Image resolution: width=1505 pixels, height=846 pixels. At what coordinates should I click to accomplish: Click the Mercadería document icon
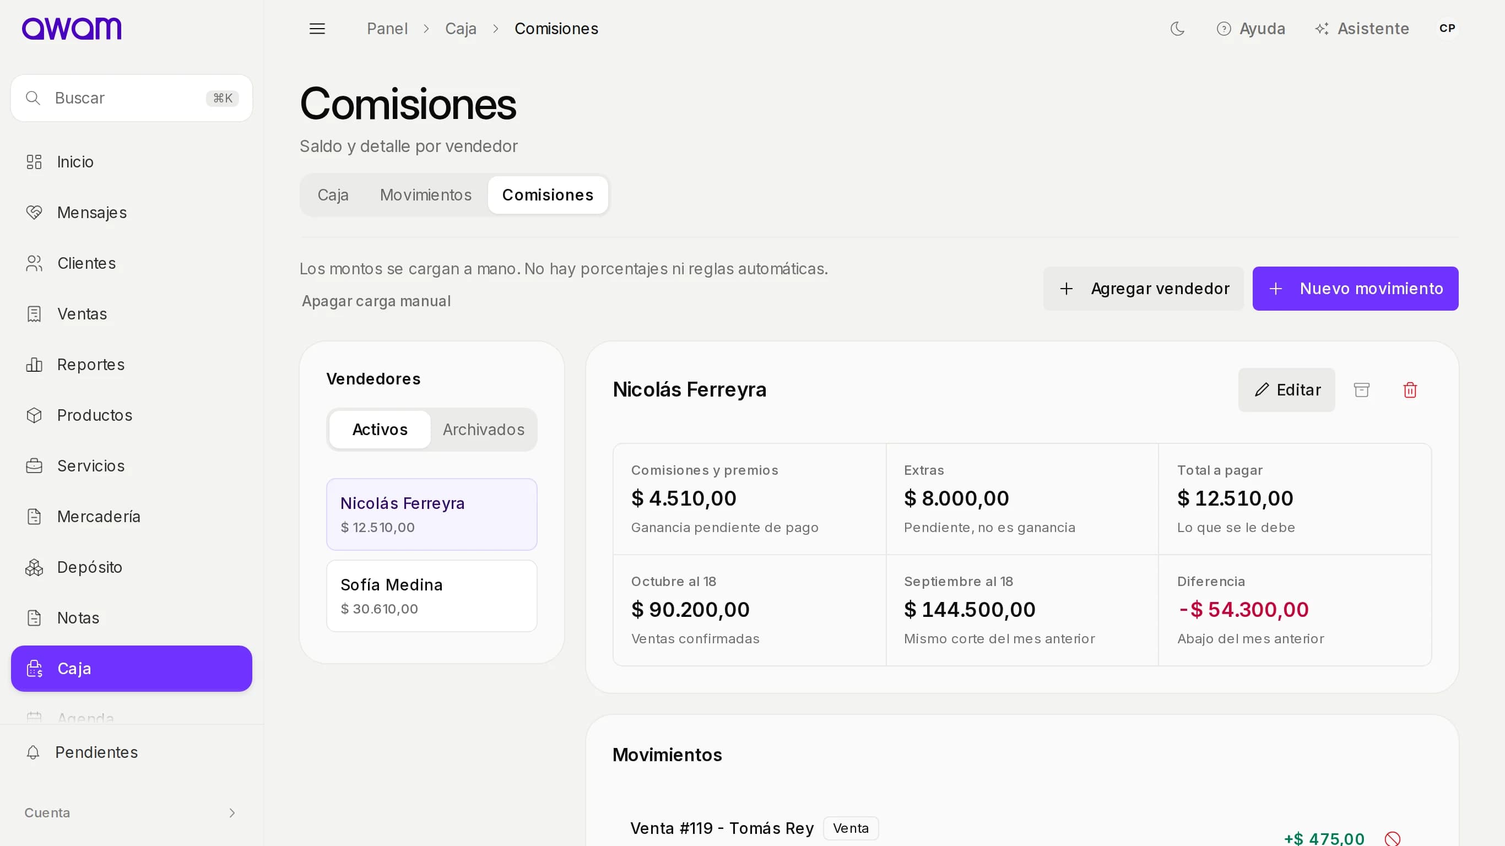click(x=34, y=517)
